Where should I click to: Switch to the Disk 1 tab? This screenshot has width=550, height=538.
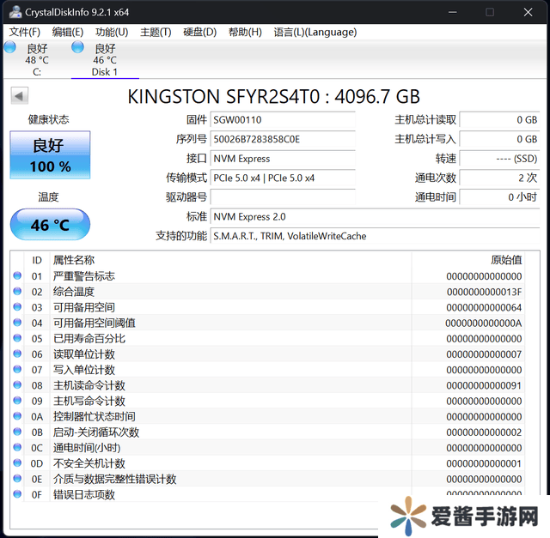[104, 60]
